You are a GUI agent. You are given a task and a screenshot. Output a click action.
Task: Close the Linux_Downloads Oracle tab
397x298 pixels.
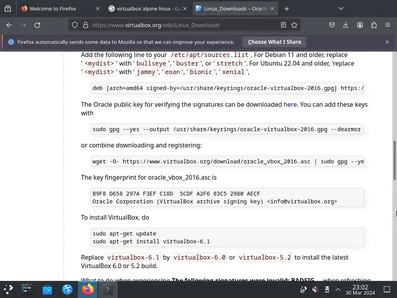click(272, 9)
